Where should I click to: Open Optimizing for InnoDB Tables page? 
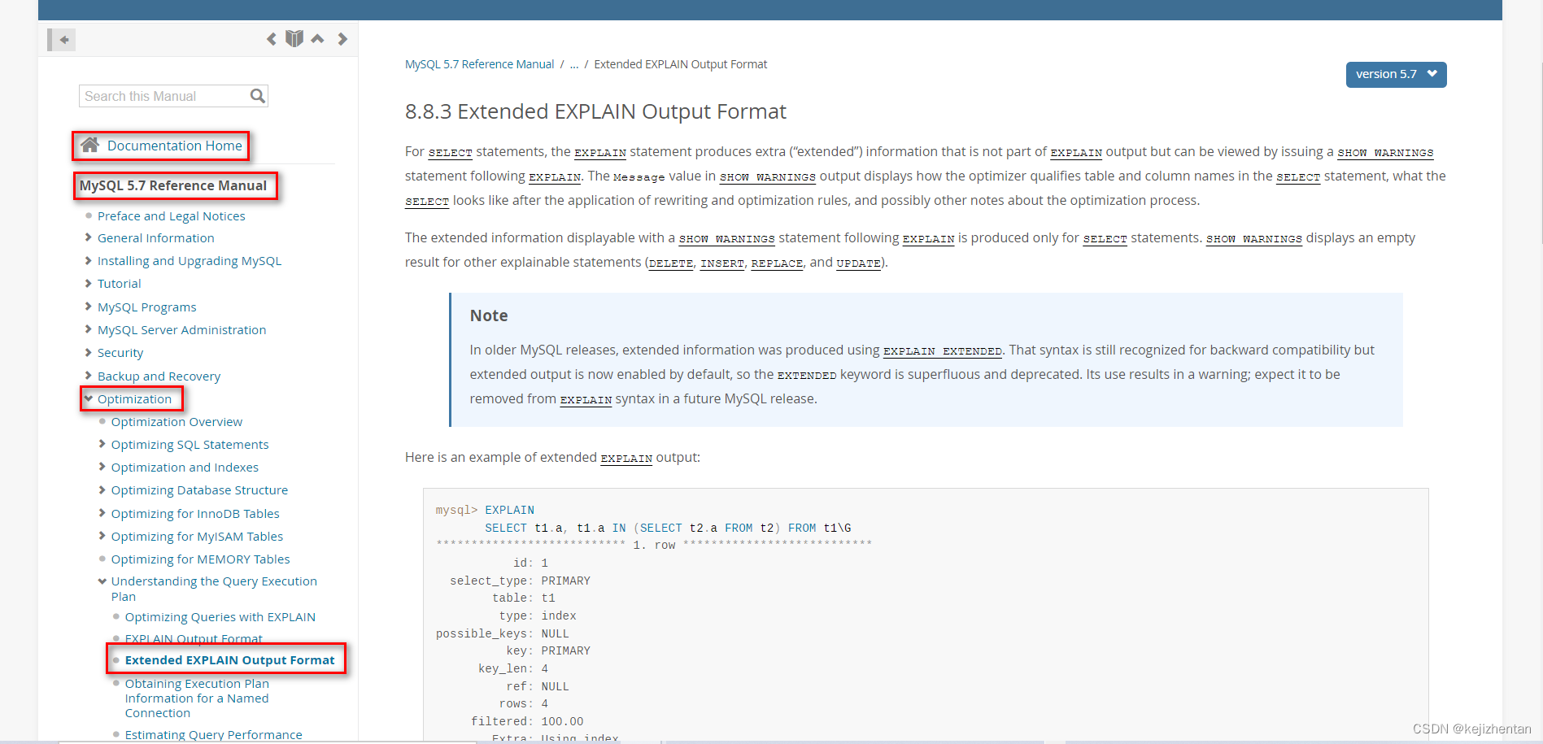pyautogui.click(x=195, y=513)
